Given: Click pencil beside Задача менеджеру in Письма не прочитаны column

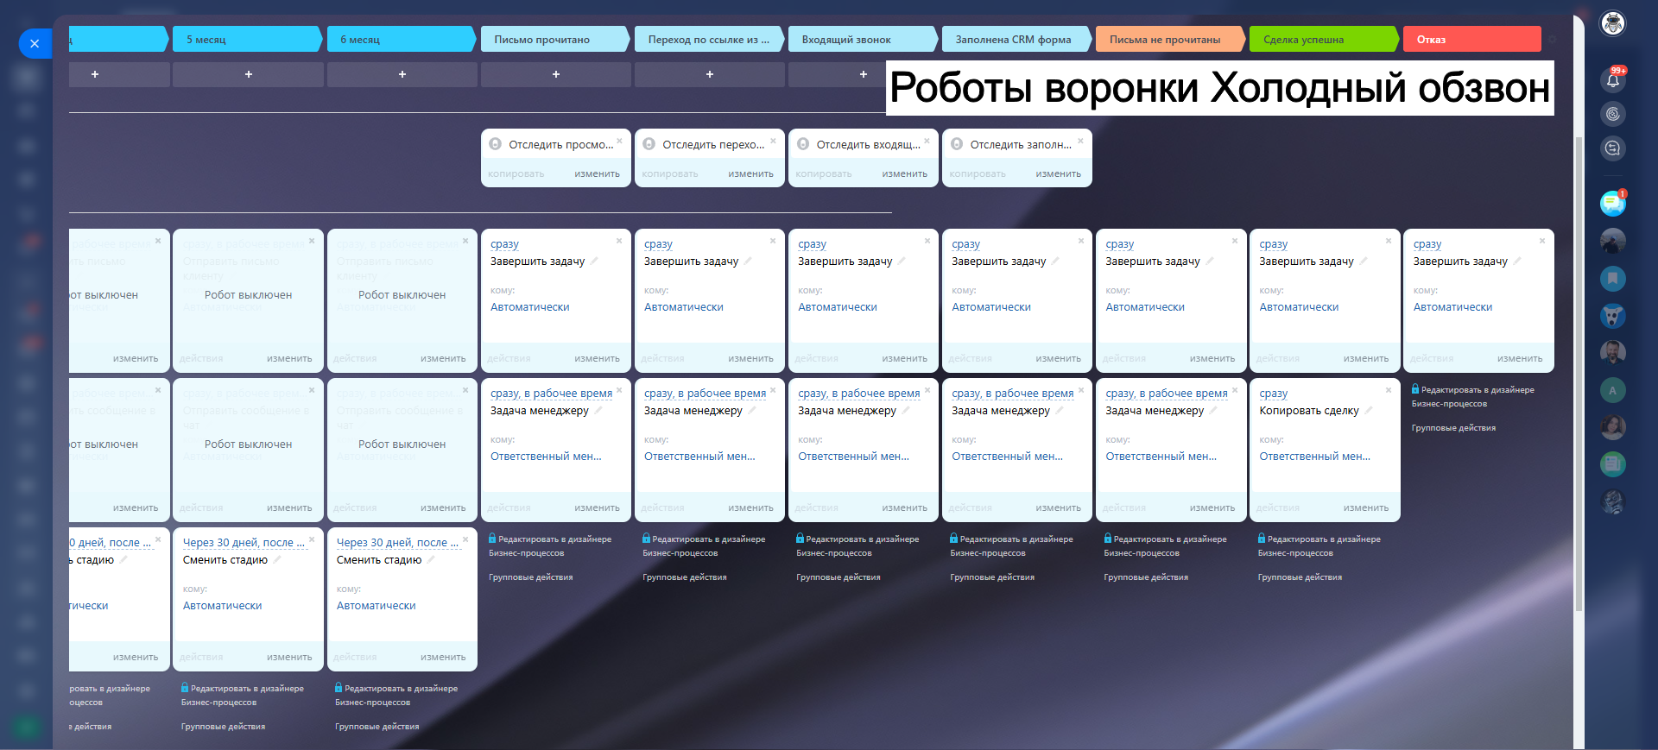Looking at the screenshot, I should coord(1213,410).
